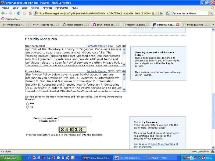Launch Internet Explorer from quick launch
Screen dimensions: 215x161
coord(29,158)
